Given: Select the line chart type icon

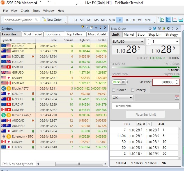Looking at the screenshot, I should coord(174,20).
